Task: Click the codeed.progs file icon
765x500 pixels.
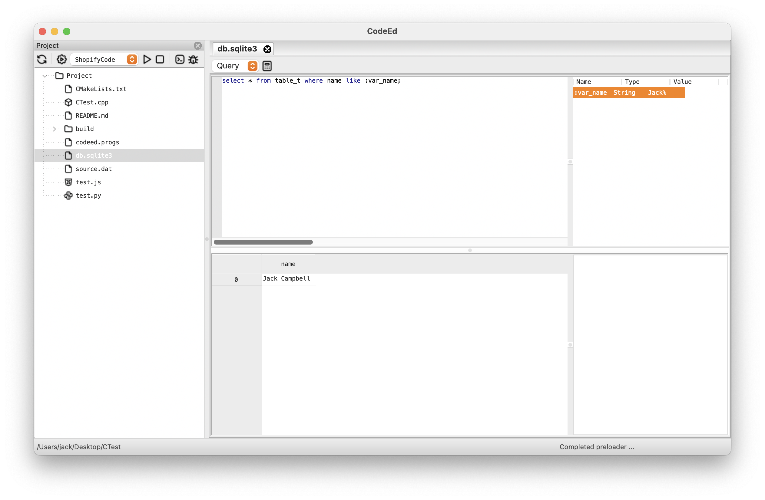Action: pos(68,142)
